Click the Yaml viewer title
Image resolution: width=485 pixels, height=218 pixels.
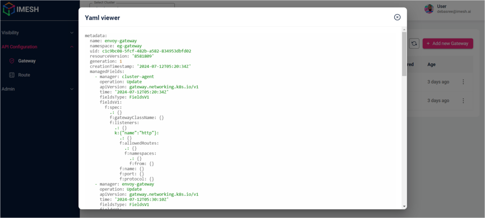(x=102, y=18)
